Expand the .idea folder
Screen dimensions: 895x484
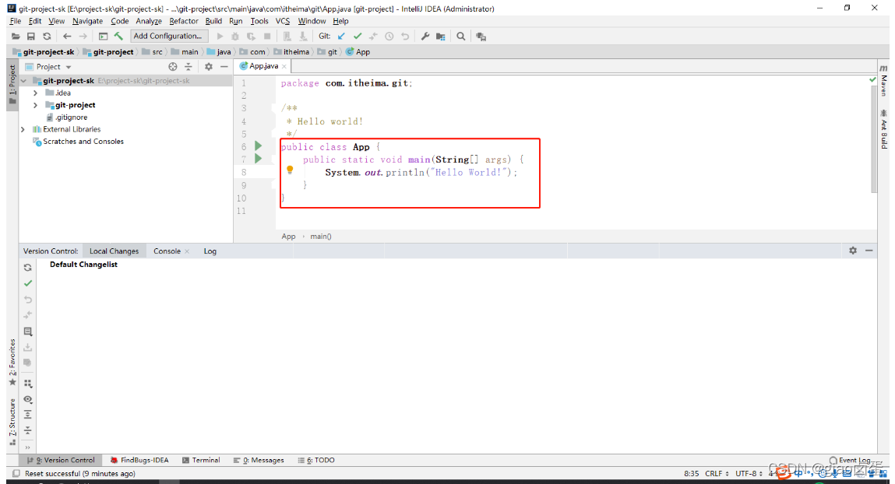click(x=35, y=93)
